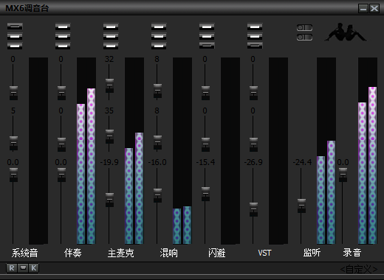Click the VST channel label

(x=264, y=253)
